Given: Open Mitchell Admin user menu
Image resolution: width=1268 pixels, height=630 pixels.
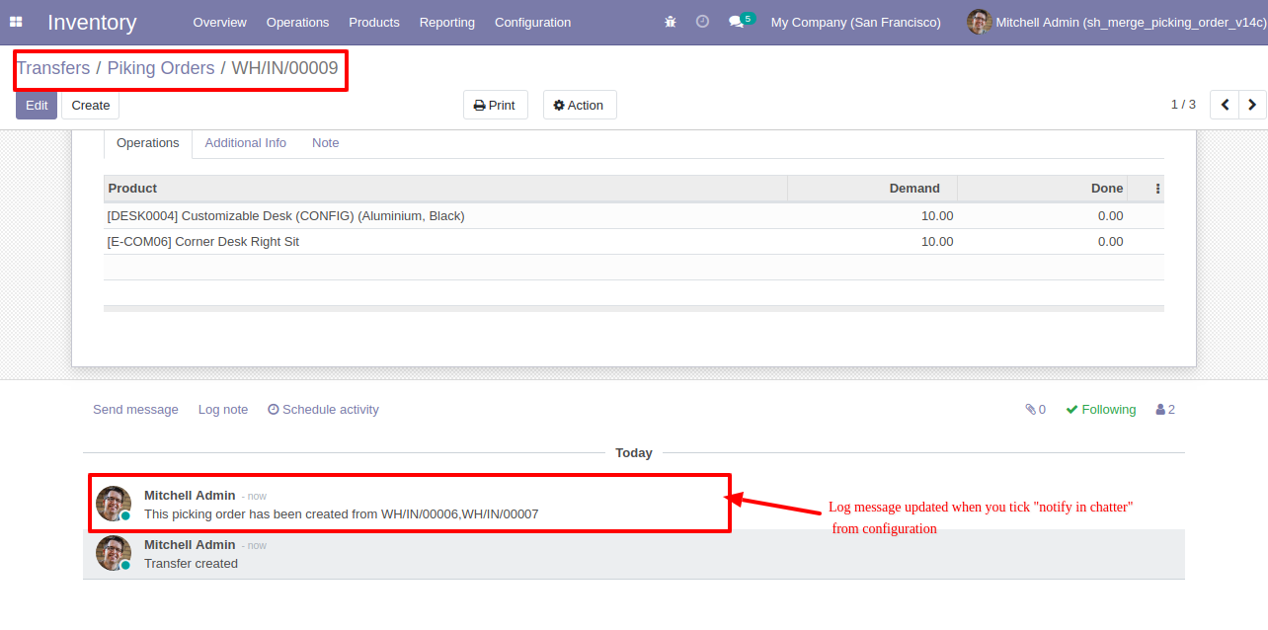Looking at the screenshot, I should [1116, 22].
